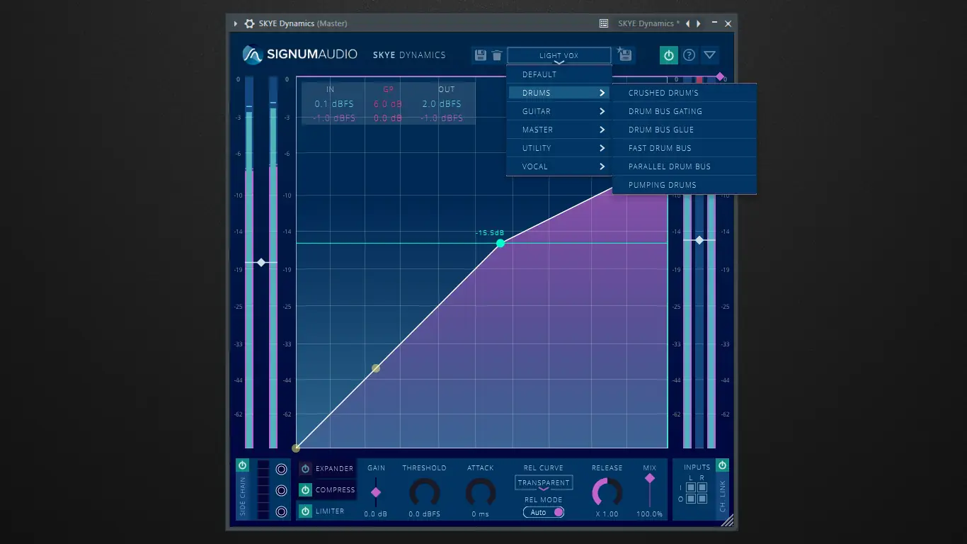
Task: Choose the PUMPING DRUMS preset
Action: (x=685, y=185)
